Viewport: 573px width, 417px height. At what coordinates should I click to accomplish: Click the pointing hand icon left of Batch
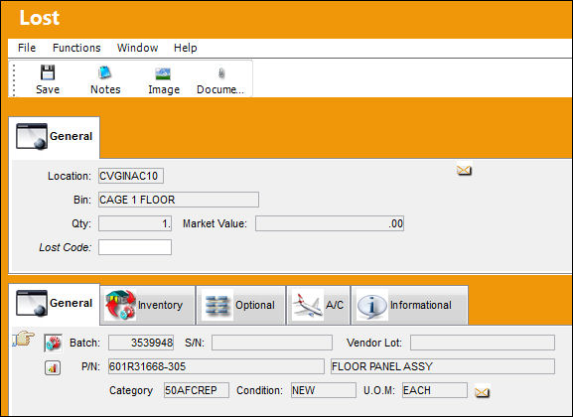[24, 338]
